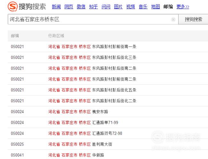
Task: Select the row 东风路彭村彭前街南二条
Action: tap(108, 79)
